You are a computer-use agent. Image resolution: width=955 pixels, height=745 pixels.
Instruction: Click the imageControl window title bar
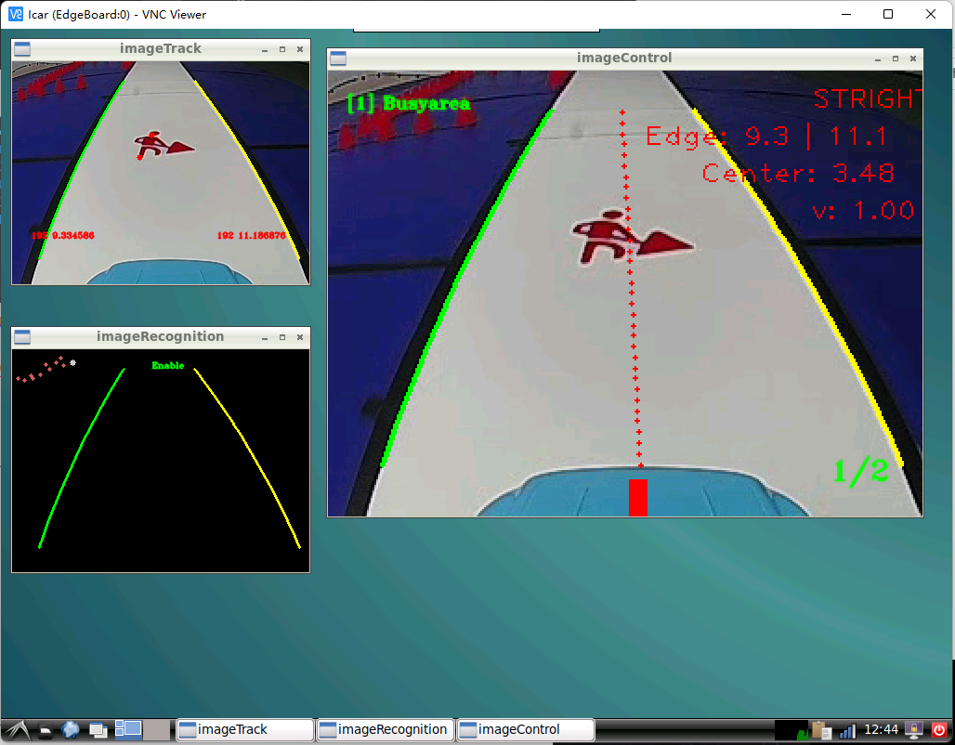(x=624, y=58)
